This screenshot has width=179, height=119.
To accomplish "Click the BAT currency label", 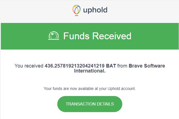I will [x=111, y=66].
